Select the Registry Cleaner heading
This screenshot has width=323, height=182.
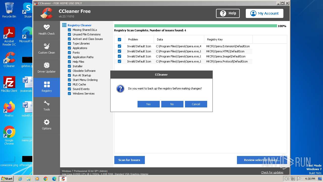(79, 25)
